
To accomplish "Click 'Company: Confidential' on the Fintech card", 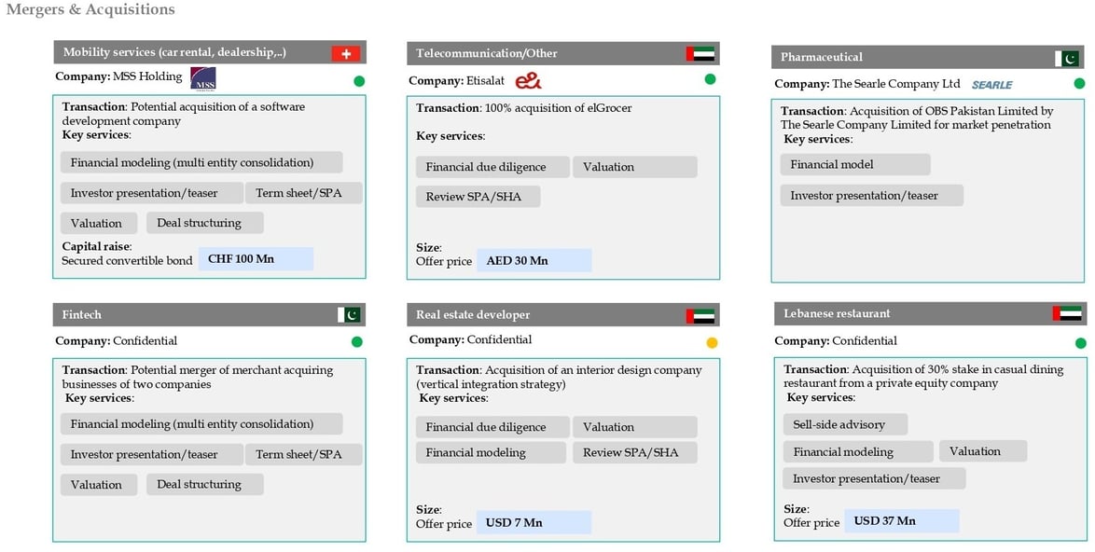I will [116, 341].
